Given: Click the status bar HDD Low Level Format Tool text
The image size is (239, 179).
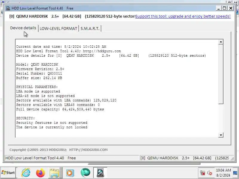Looking at the screenshot, I should (41, 158).
